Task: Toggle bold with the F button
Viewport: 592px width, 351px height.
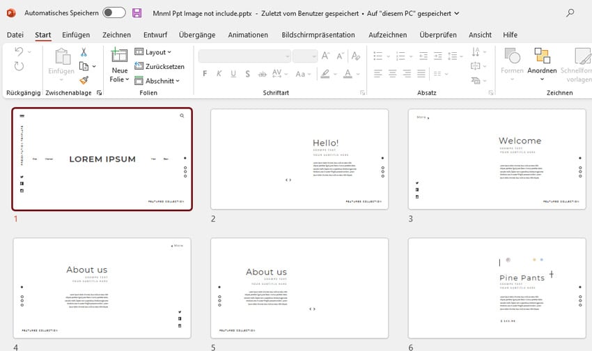Action: click(205, 74)
